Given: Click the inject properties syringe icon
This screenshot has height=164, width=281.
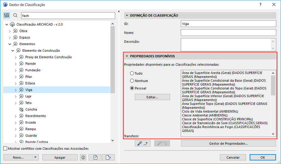Looking at the screenshot, I should pos(162,143).
